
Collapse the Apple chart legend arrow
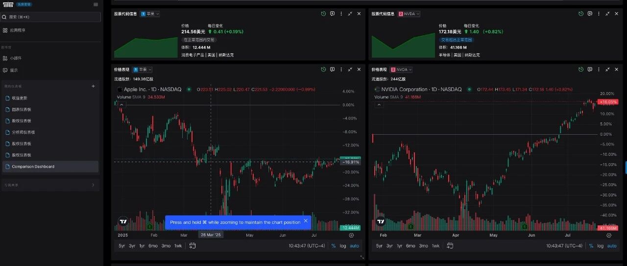[121, 104]
